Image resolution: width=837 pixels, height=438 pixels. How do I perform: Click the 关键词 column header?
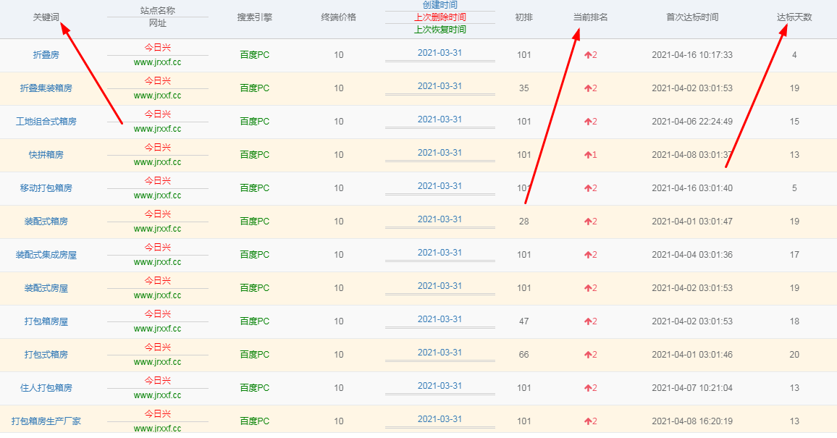point(46,17)
